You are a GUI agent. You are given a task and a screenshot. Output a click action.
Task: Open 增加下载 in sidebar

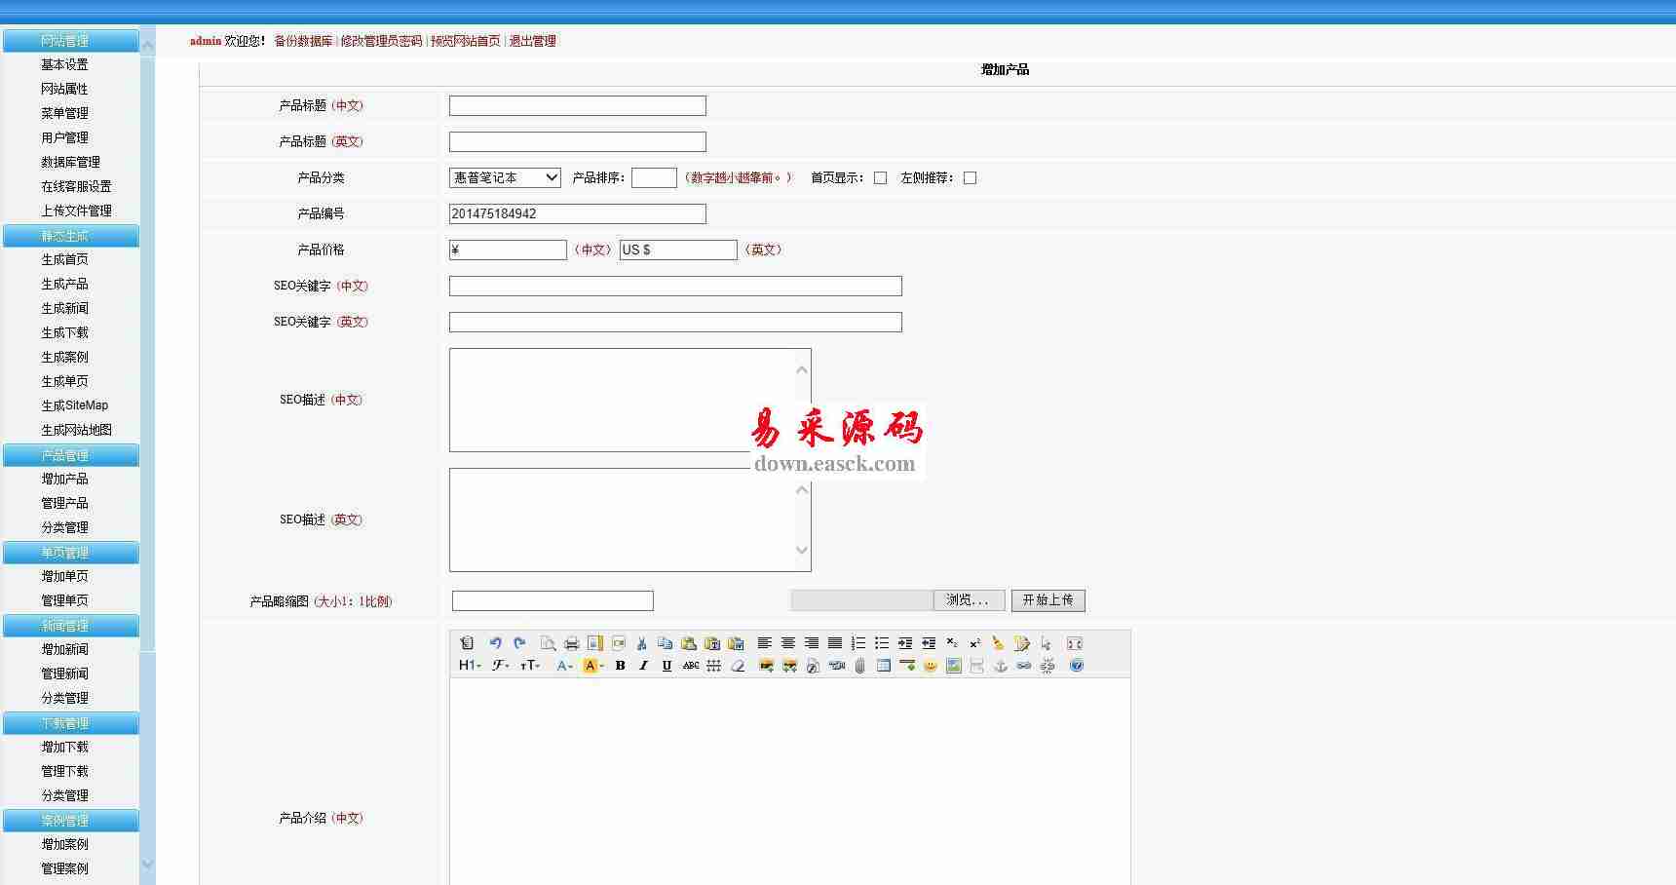pos(64,747)
